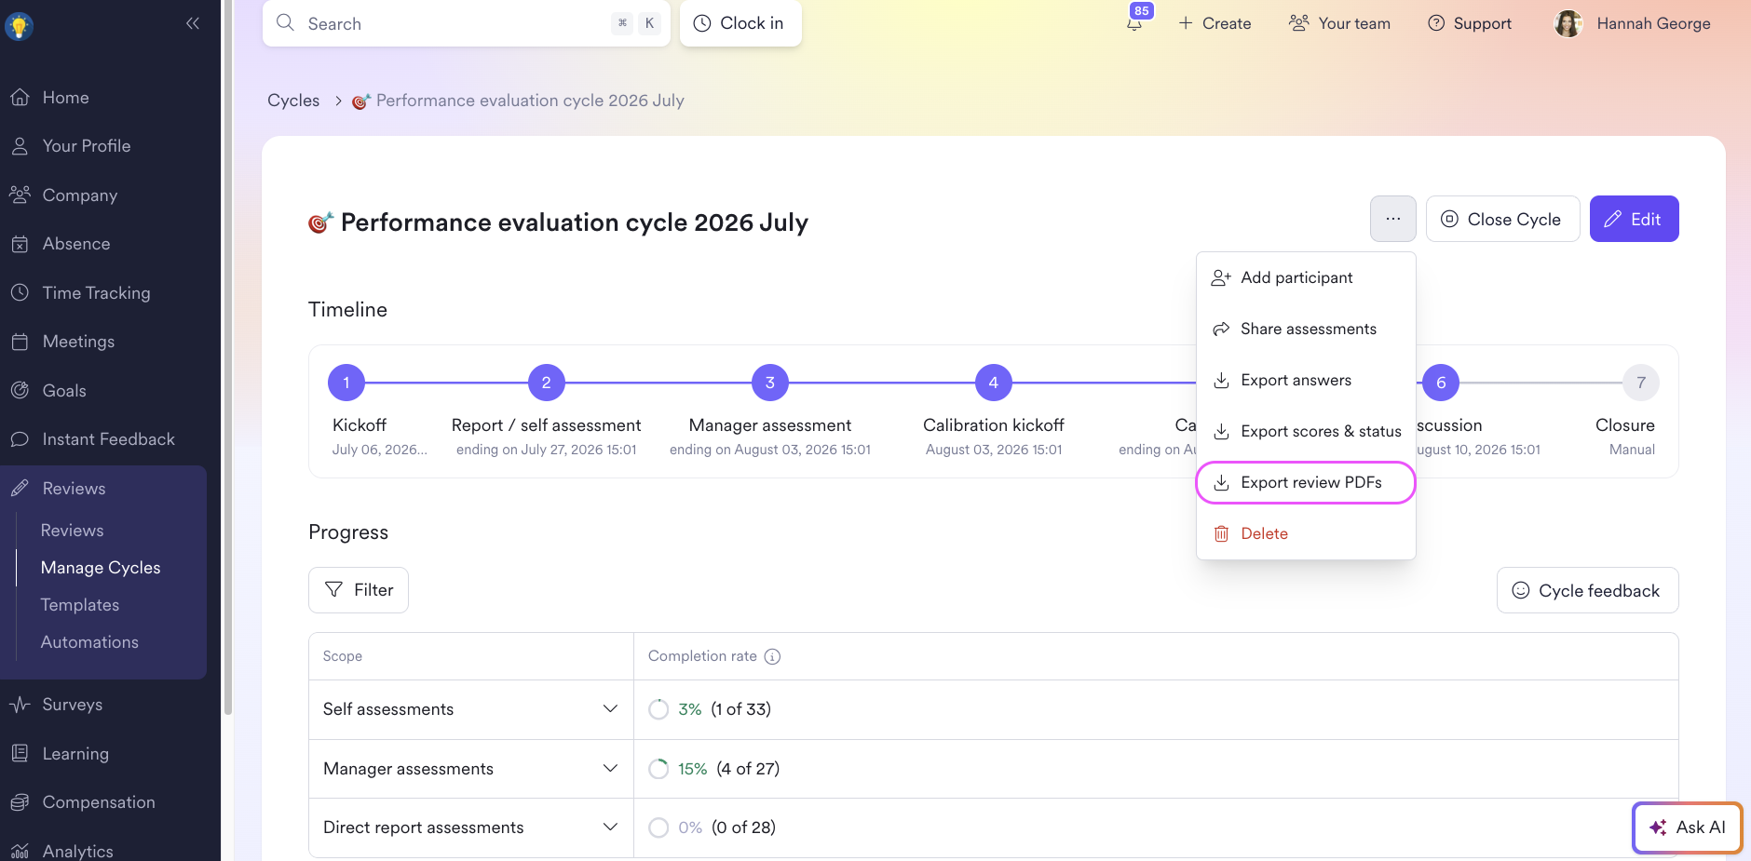Select Export review PDFs menu item
Viewport: 1751px width, 861px height.
coord(1306,482)
